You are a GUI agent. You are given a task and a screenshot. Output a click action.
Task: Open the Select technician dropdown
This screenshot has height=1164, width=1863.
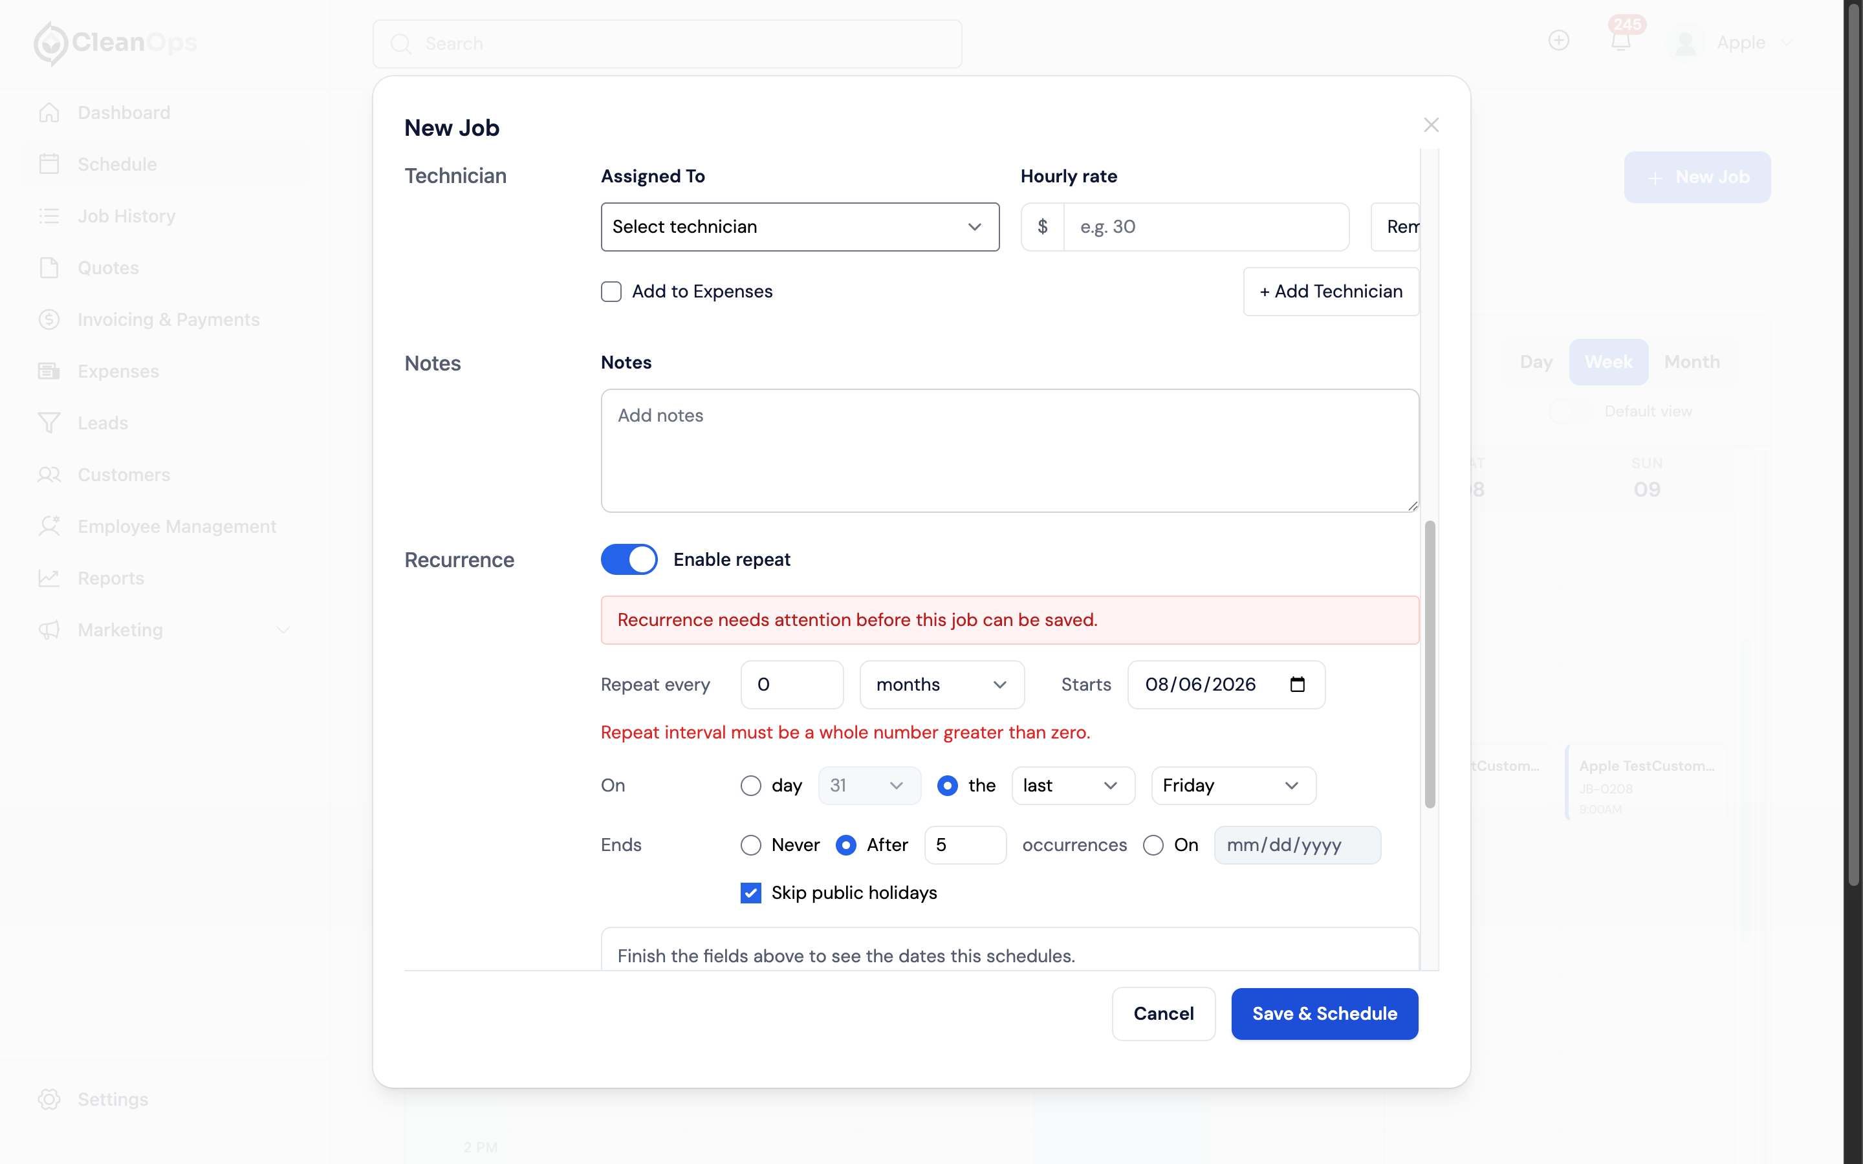800,227
